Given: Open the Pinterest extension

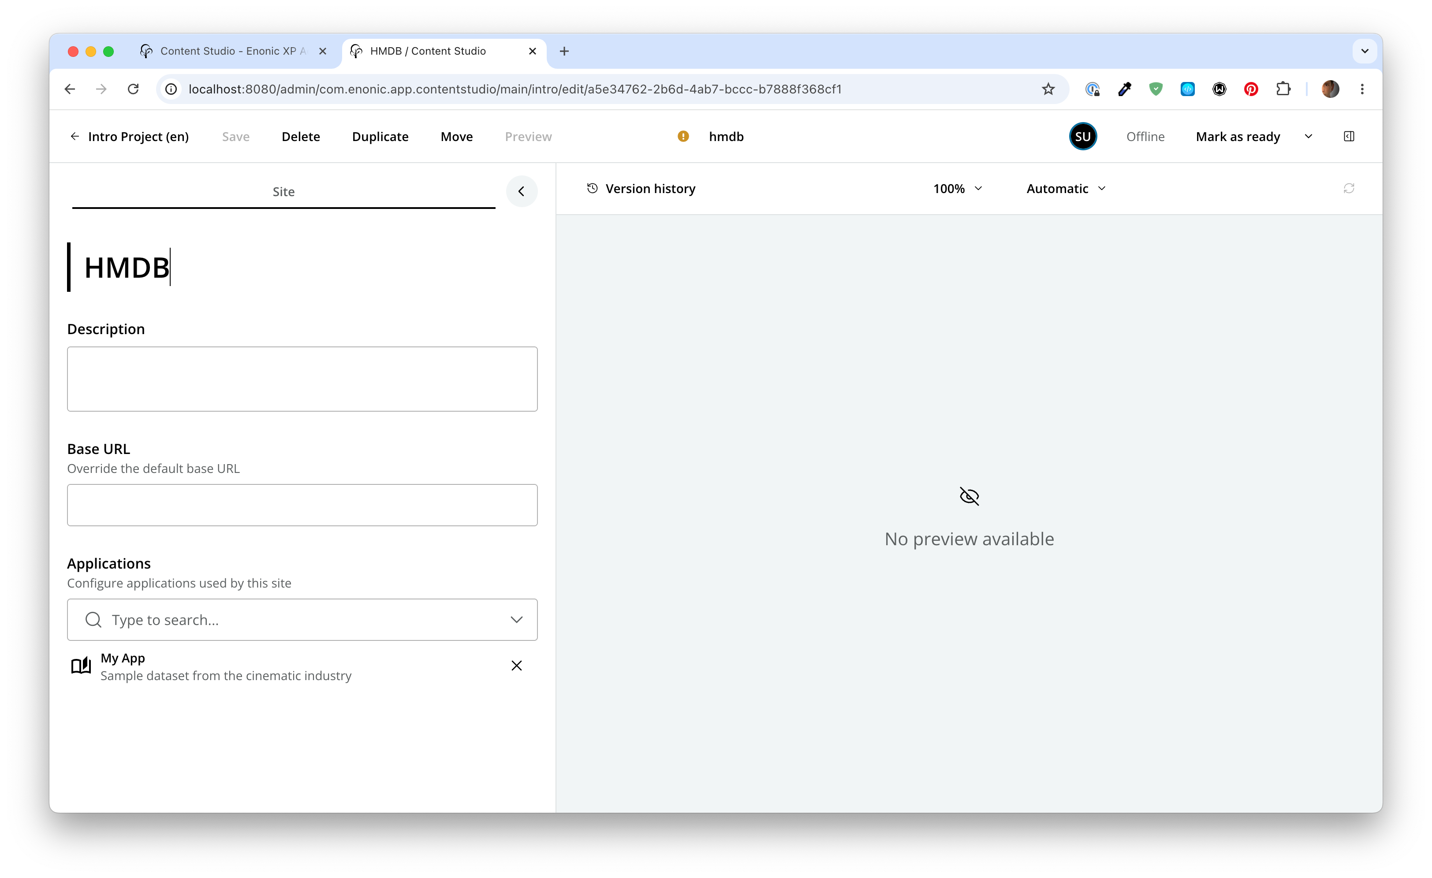Looking at the screenshot, I should (x=1251, y=89).
